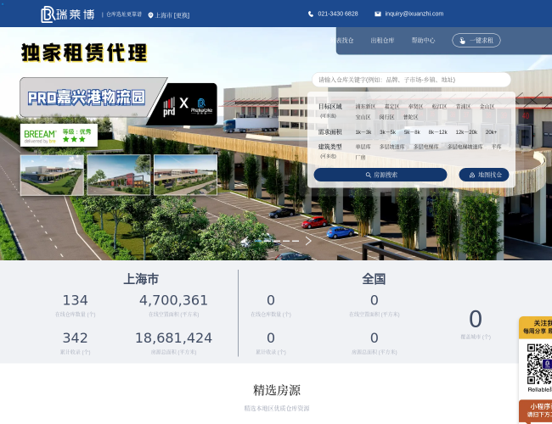
Task: Click the 地图找仓 button
Action: point(484,175)
